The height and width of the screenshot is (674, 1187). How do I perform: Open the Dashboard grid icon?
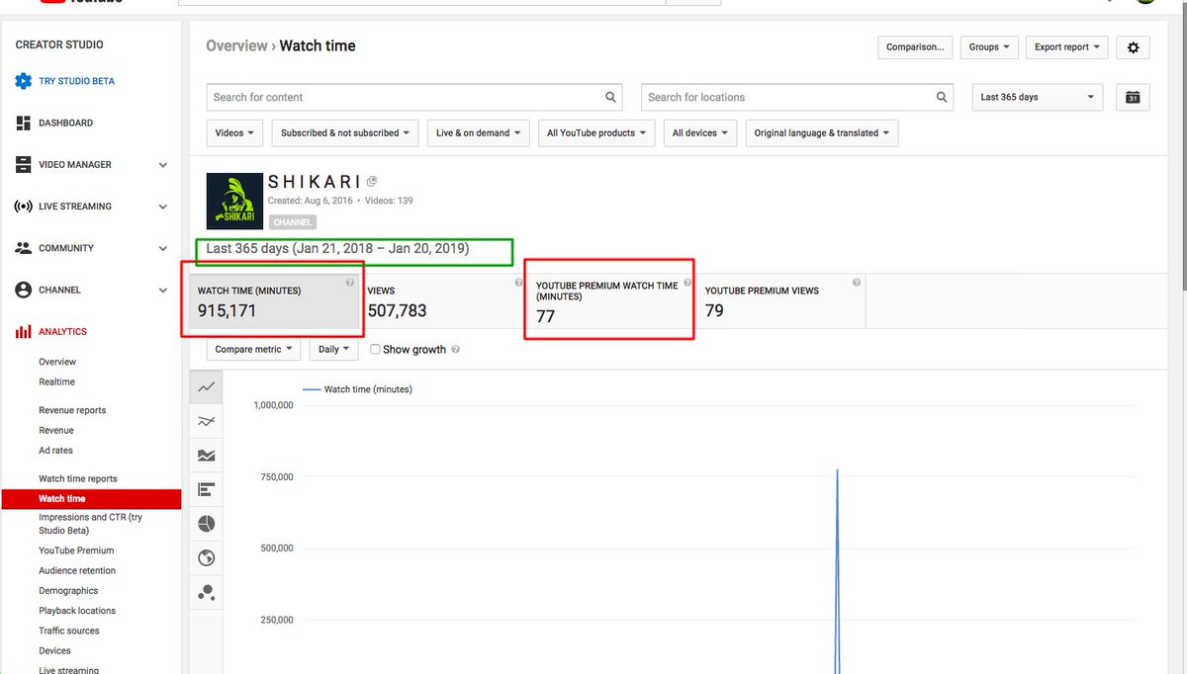point(24,123)
